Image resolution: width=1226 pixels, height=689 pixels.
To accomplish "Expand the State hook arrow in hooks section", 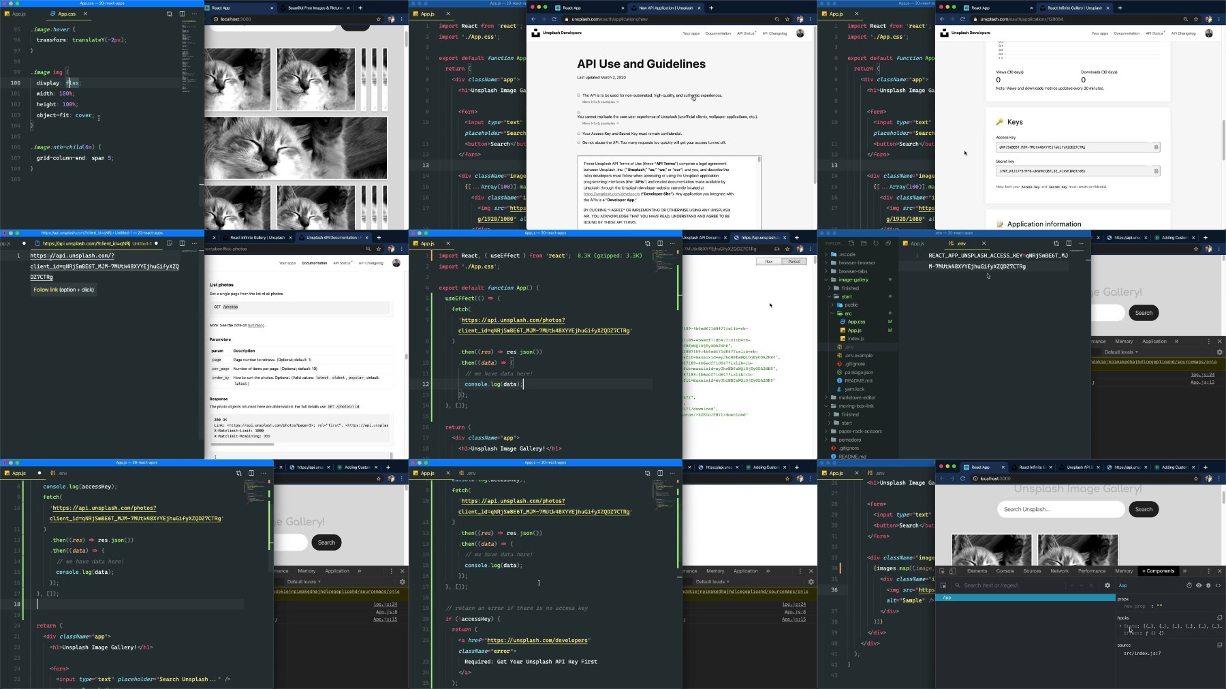I will pos(1120,626).
